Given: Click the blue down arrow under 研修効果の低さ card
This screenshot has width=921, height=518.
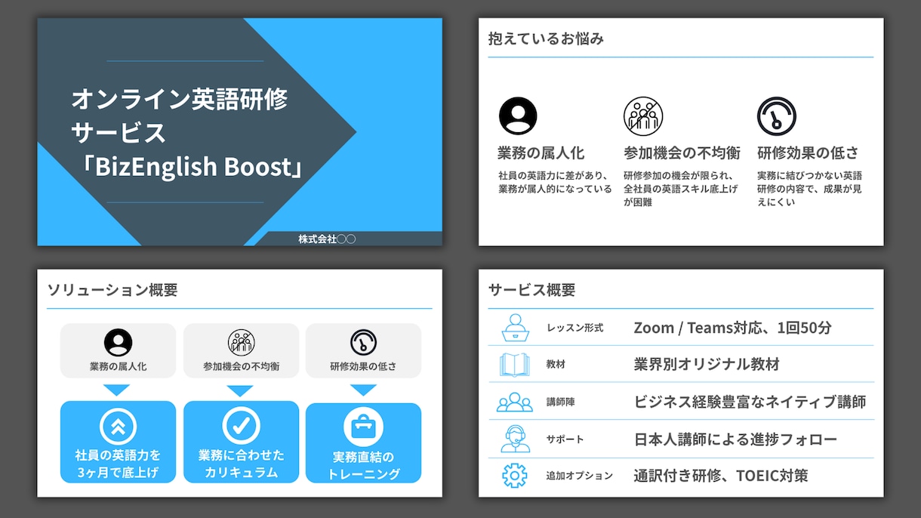Looking at the screenshot, I should click(x=363, y=390).
